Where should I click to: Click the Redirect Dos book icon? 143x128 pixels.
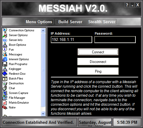coord(5,74)
